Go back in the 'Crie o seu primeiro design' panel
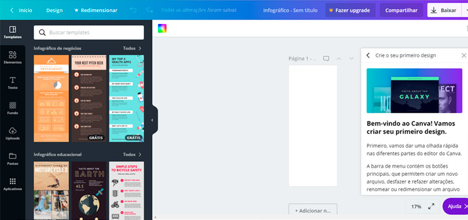Screen dimensions: 468x220 [x=368, y=55]
